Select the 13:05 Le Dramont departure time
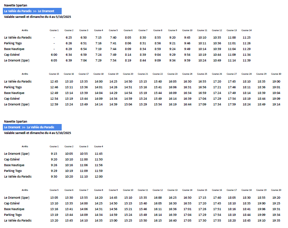This screenshot has height=228, width=288. pos(54,198)
